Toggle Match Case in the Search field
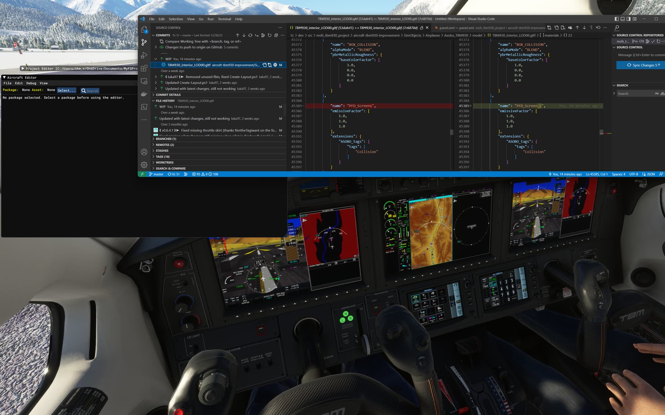Image resolution: width=665 pixels, height=415 pixels. [x=657, y=93]
